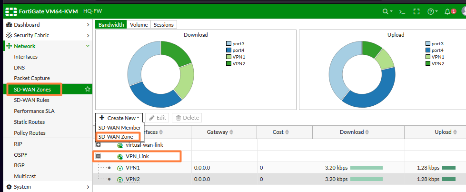The width and height of the screenshot is (466, 192).
Task: Click the VPN1 swatch in Upload legend
Action: pyautogui.click(x=427, y=57)
